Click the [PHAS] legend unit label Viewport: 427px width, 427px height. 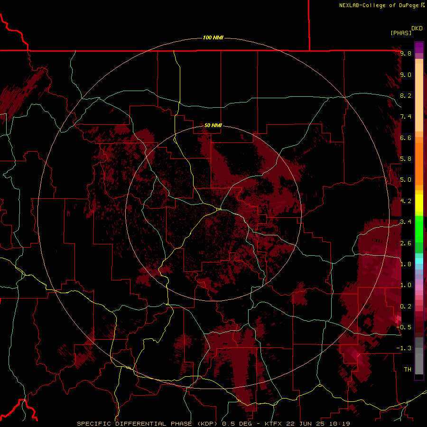point(401,33)
